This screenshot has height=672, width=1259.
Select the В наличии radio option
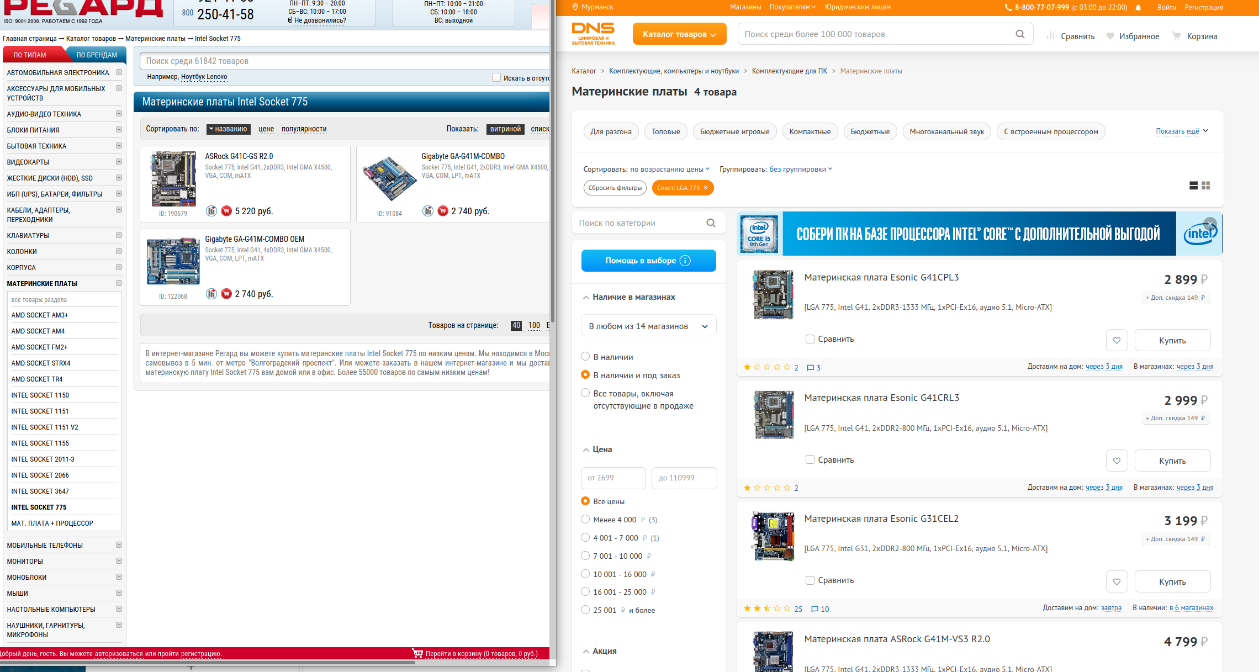click(585, 357)
